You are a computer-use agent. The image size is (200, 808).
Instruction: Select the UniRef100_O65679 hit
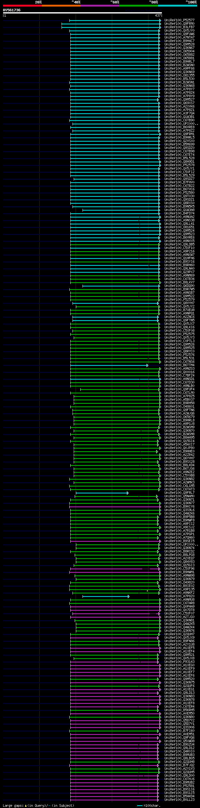tap(179, 417)
